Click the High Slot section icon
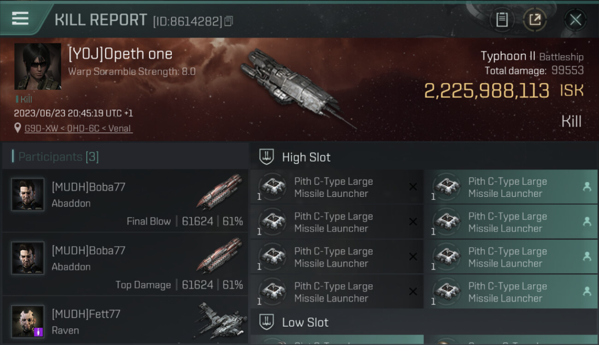 click(267, 157)
